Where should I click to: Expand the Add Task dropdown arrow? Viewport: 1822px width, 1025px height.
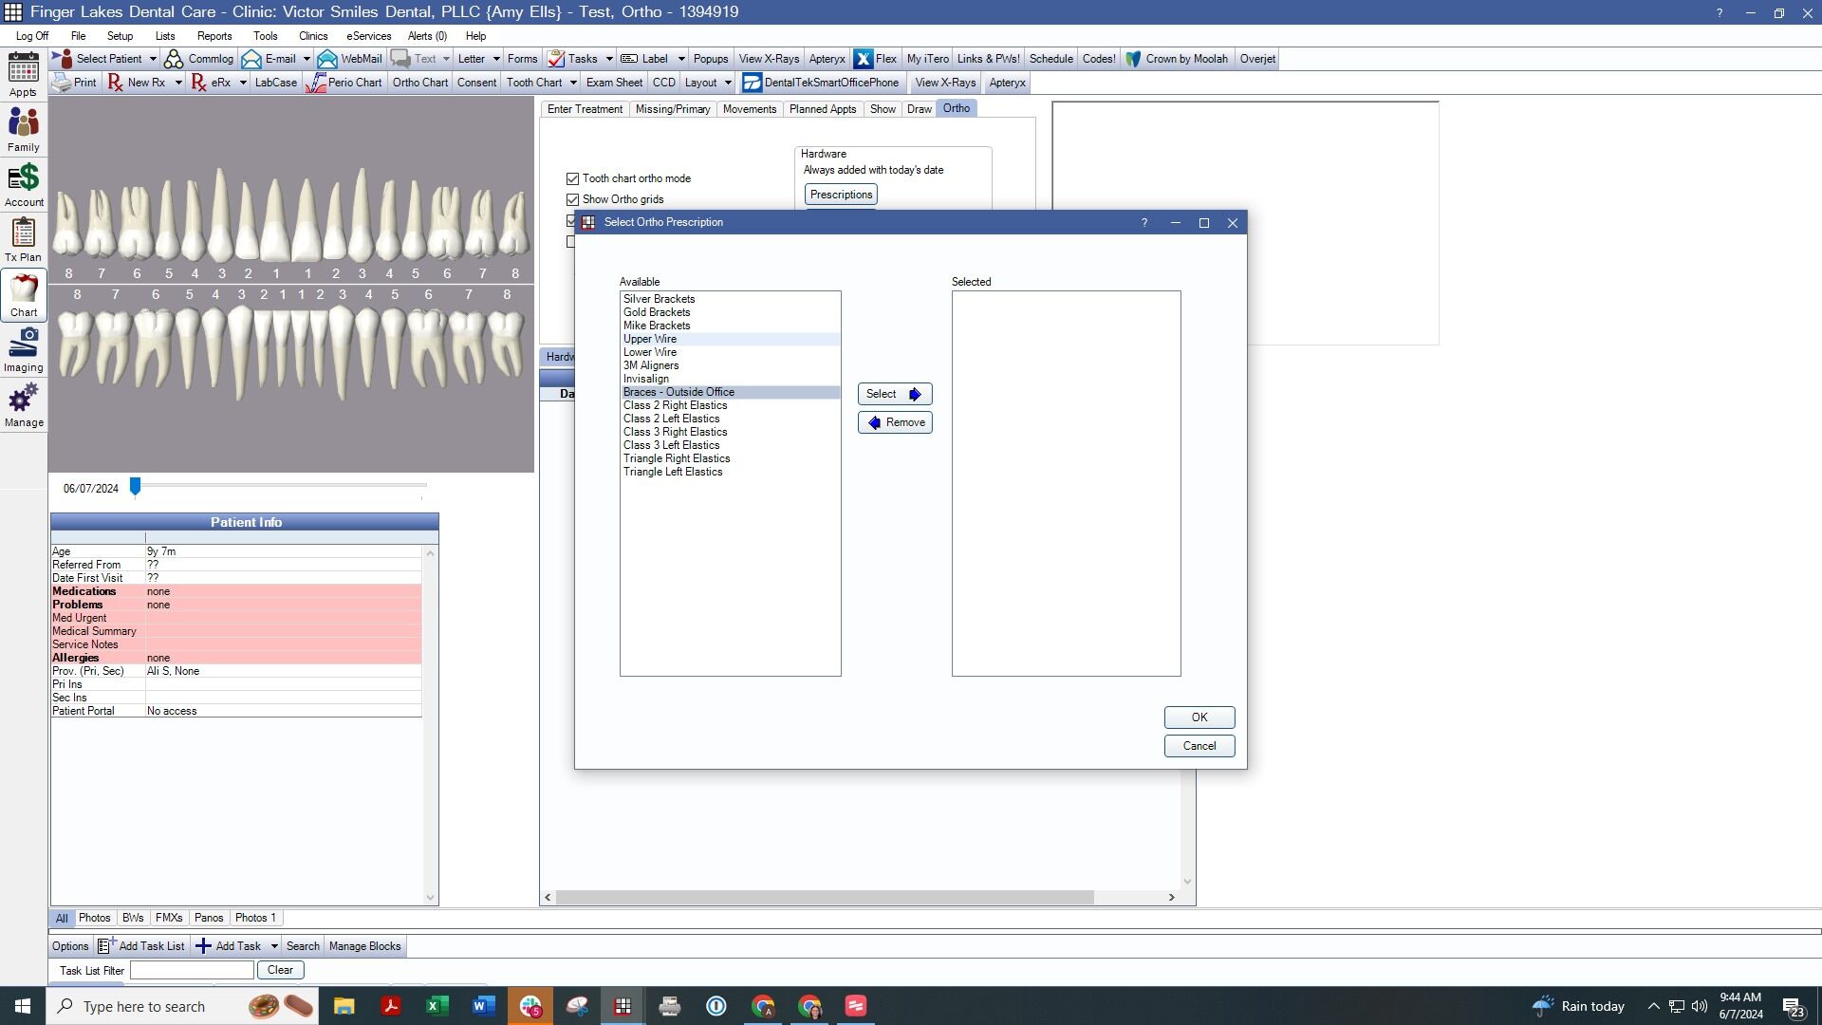point(274,946)
